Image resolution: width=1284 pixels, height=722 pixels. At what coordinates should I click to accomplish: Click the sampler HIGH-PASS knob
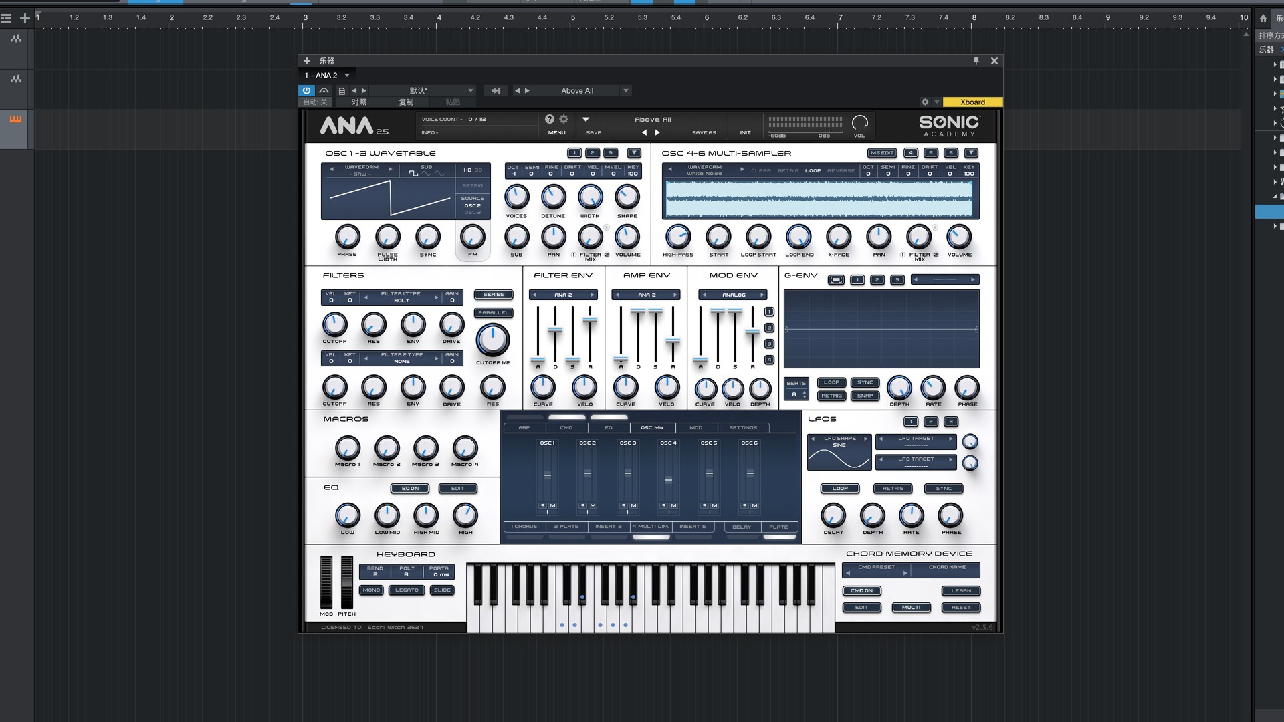coord(678,237)
